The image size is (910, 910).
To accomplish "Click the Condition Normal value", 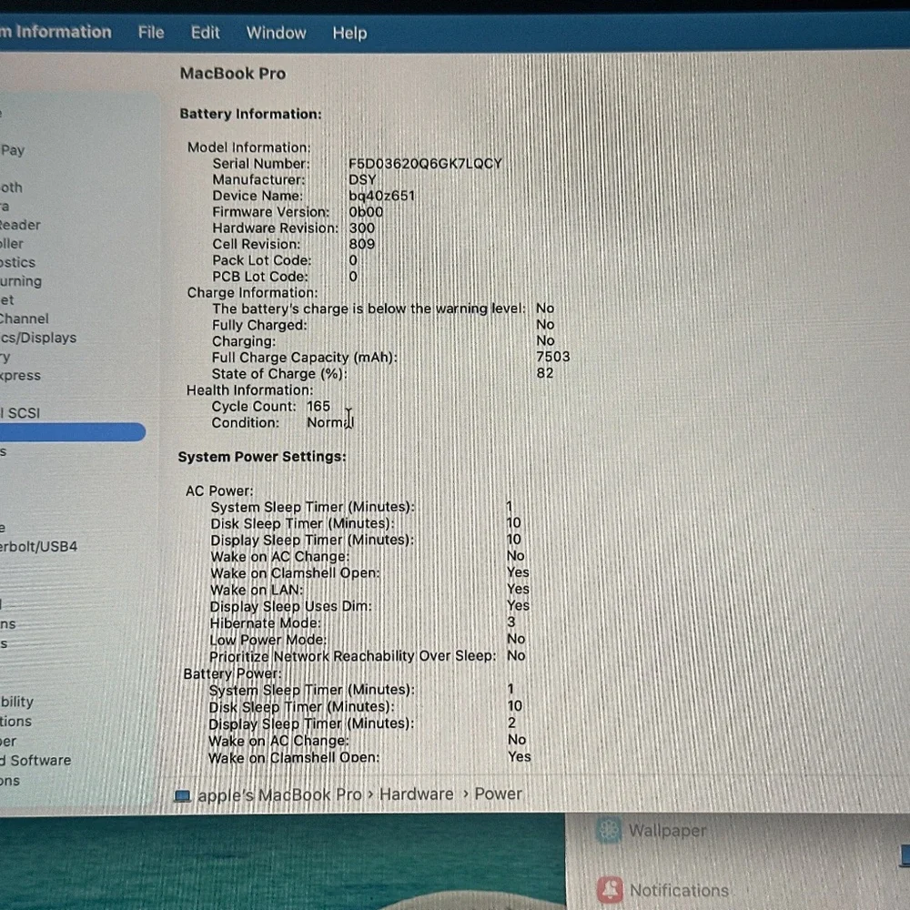I will click(329, 422).
